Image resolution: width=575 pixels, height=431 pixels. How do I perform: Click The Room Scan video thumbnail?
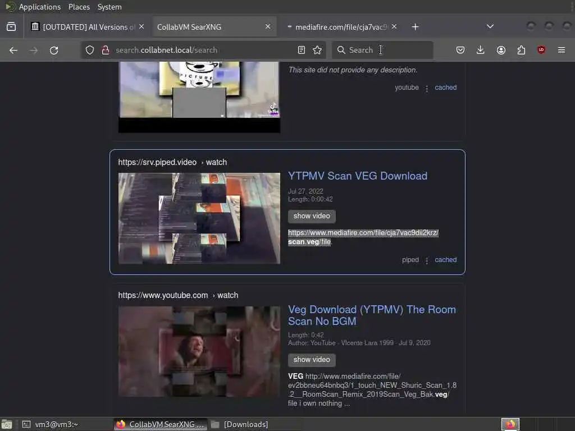199,351
